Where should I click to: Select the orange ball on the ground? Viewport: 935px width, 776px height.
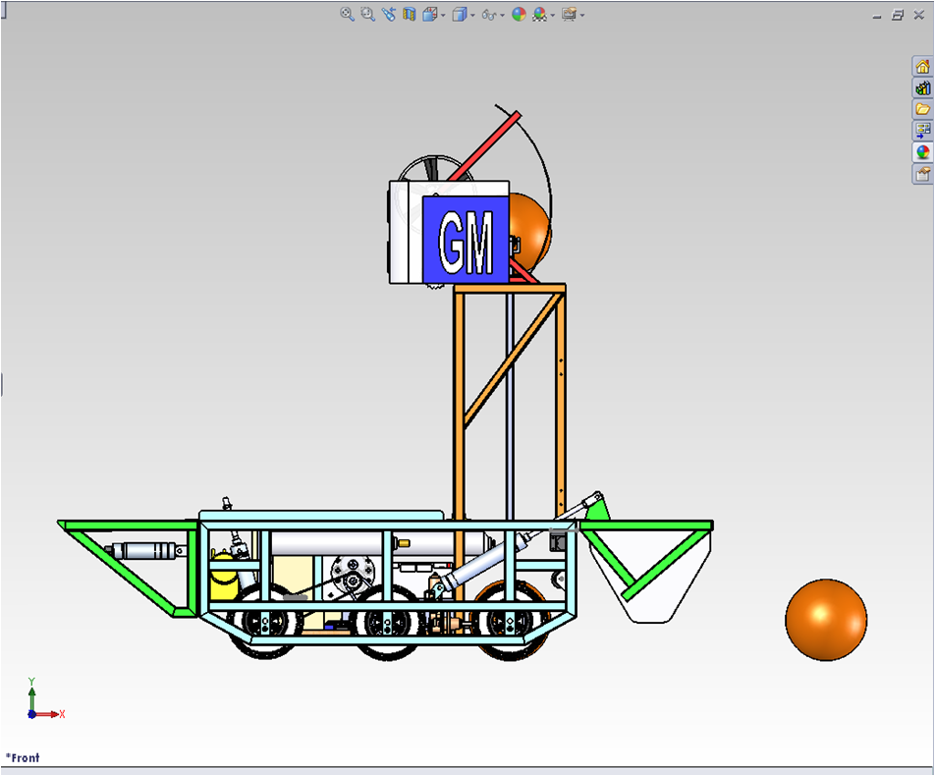click(826, 620)
